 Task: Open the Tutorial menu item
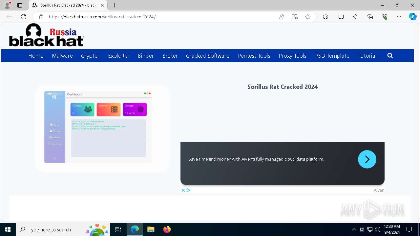pos(367,56)
